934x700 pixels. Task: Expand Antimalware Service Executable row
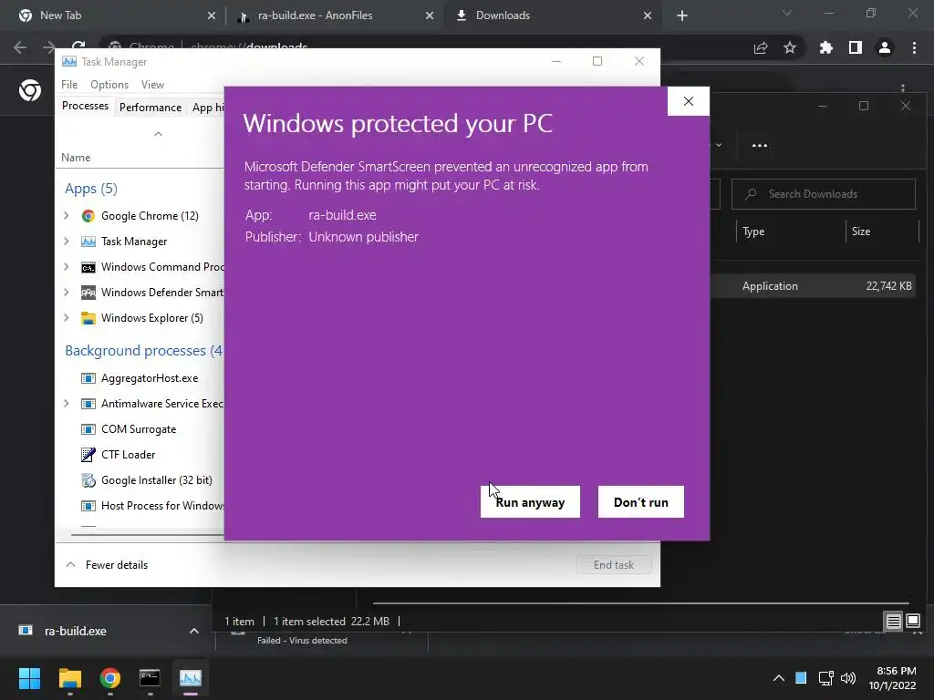tap(67, 404)
